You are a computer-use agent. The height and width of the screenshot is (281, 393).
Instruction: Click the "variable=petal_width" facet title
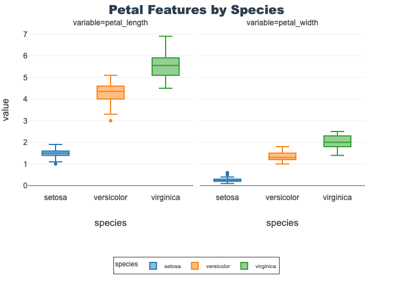(282, 23)
